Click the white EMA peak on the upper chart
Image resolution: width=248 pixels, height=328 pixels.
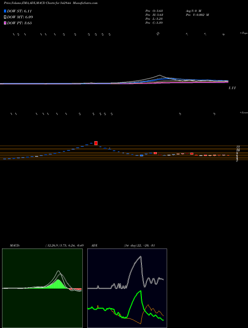click(160, 76)
